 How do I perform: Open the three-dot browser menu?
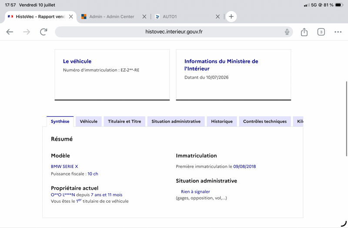[x=338, y=32]
